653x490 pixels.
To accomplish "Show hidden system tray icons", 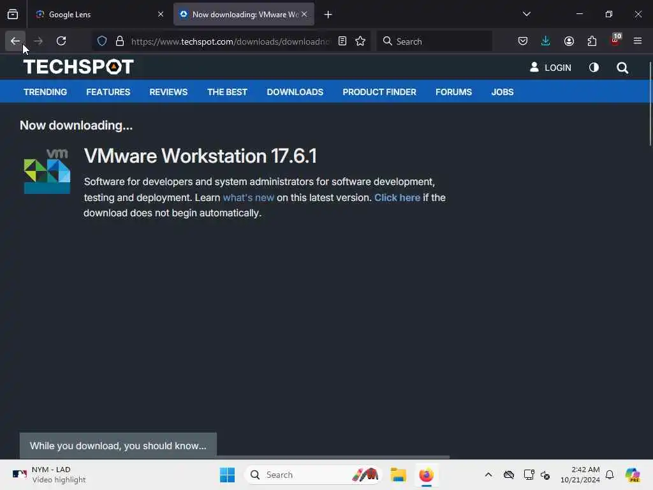I will [488, 475].
